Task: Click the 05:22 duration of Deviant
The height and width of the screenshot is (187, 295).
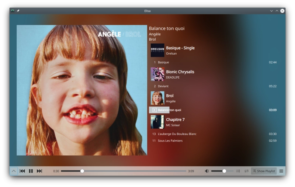Action: point(273,86)
